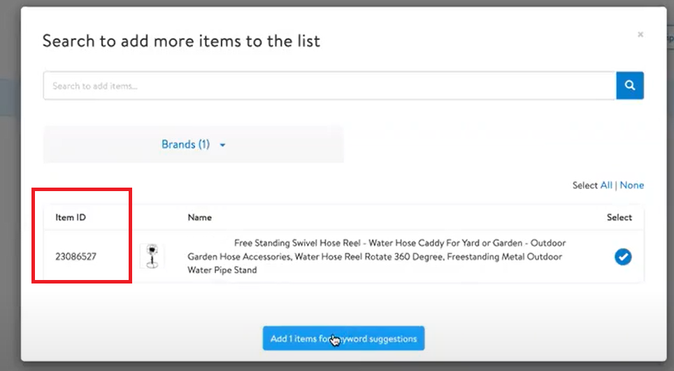Screen dimensions: 674x371
Task: Click the caret arrow beside Brands
Action: coord(222,146)
